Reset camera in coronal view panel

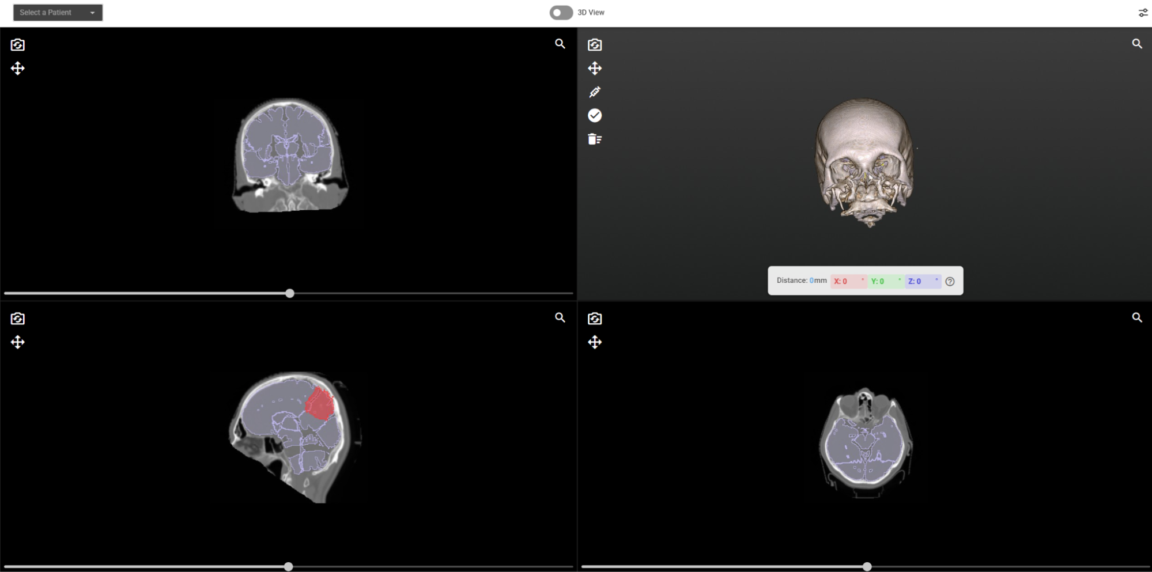(18, 45)
